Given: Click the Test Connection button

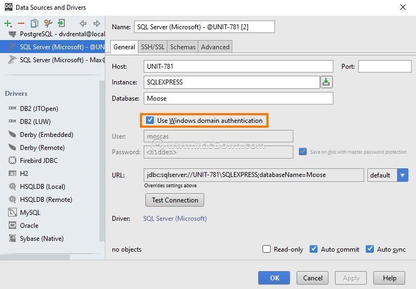Looking at the screenshot, I should 175,200.
